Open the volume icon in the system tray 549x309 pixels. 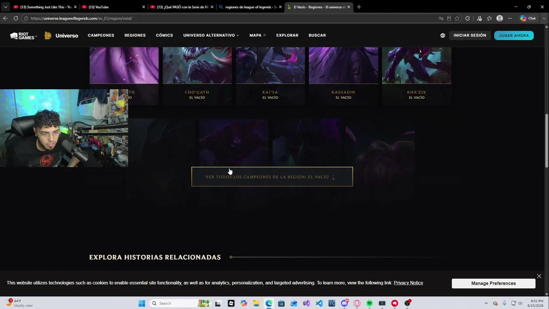(x=520, y=303)
